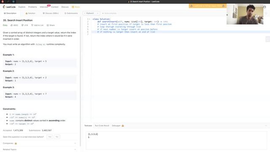Click code line ending "insert at end of list"
Image resolution: width=270 pixels, height=152 pixels.
[126, 32]
